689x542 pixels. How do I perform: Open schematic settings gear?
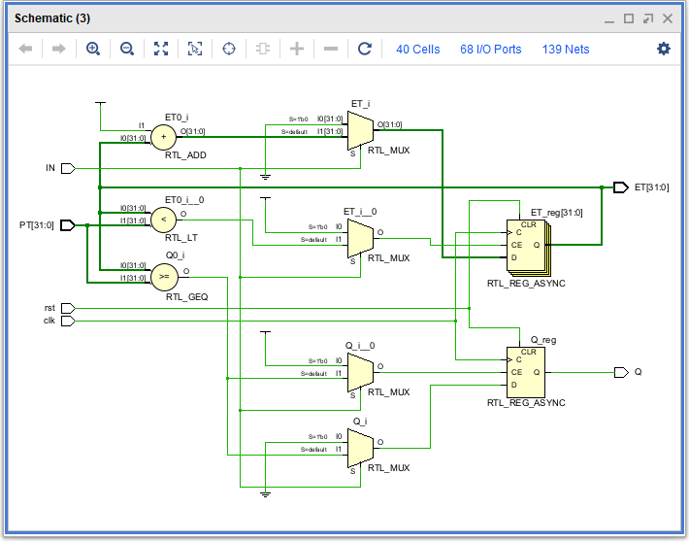(x=664, y=49)
